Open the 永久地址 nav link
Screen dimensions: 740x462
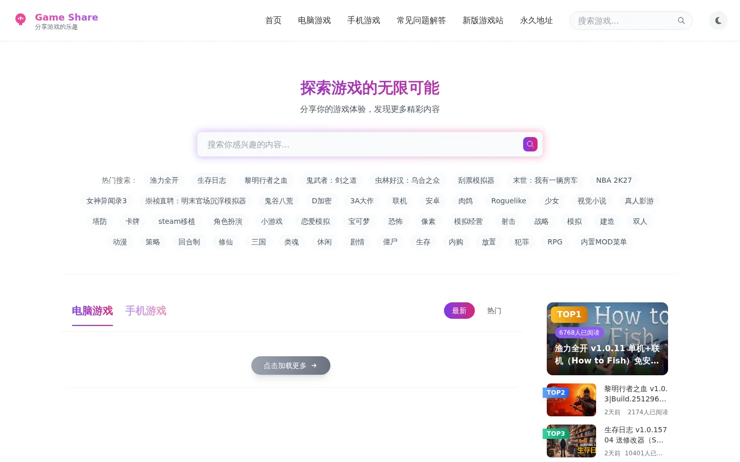point(536,21)
